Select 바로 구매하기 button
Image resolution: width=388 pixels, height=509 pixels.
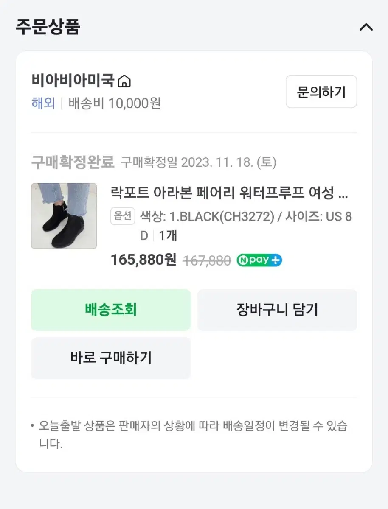click(111, 358)
